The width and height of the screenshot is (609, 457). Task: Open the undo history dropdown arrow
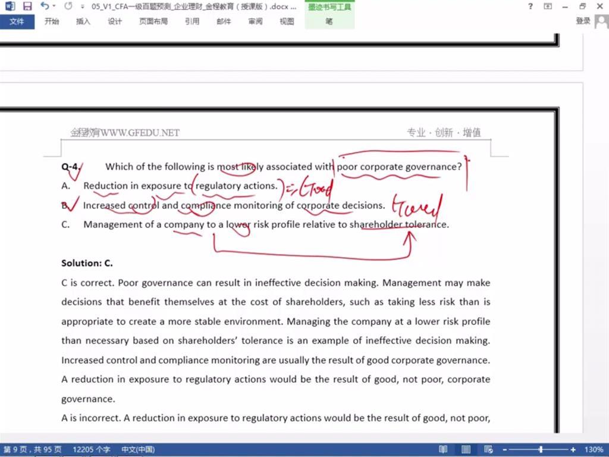tap(54, 6)
